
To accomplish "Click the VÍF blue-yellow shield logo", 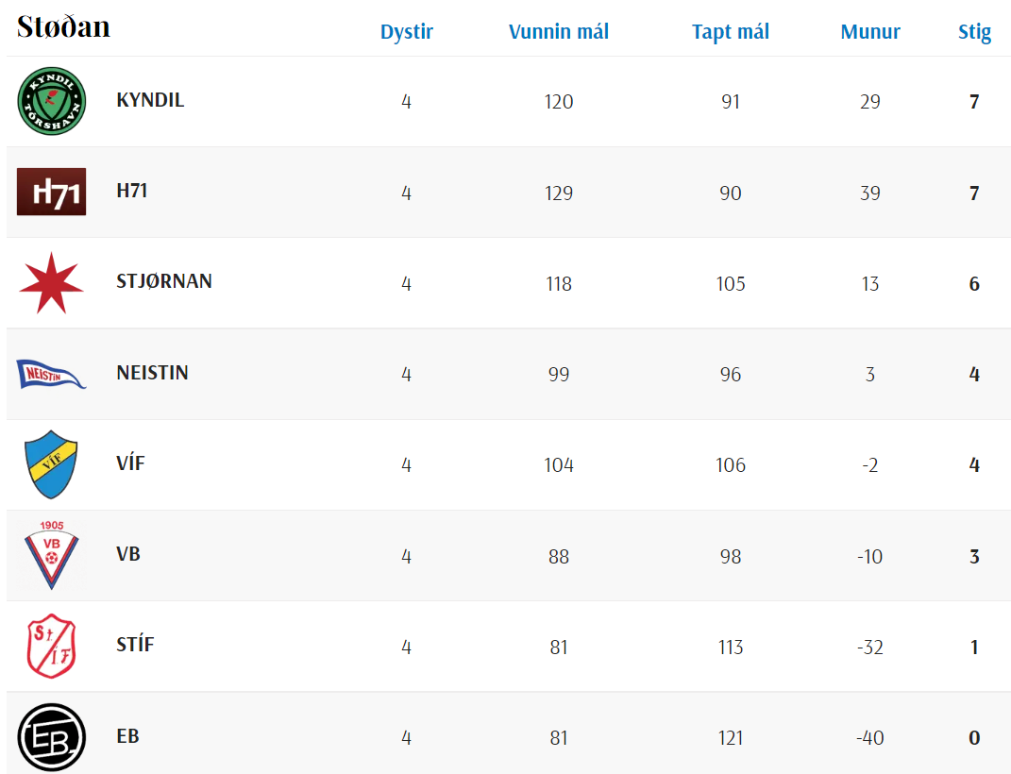I will (x=52, y=464).
